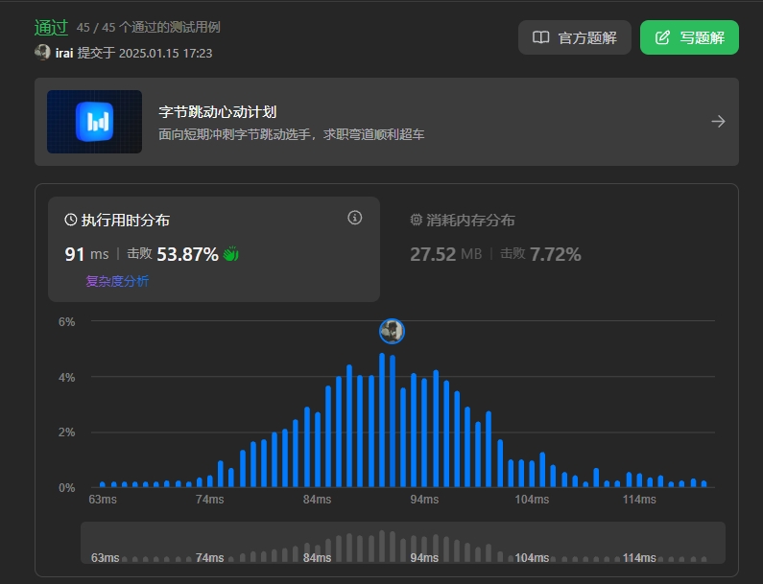Click the 91 ms runtime value
The image size is (763, 584).
click(86, 254)
